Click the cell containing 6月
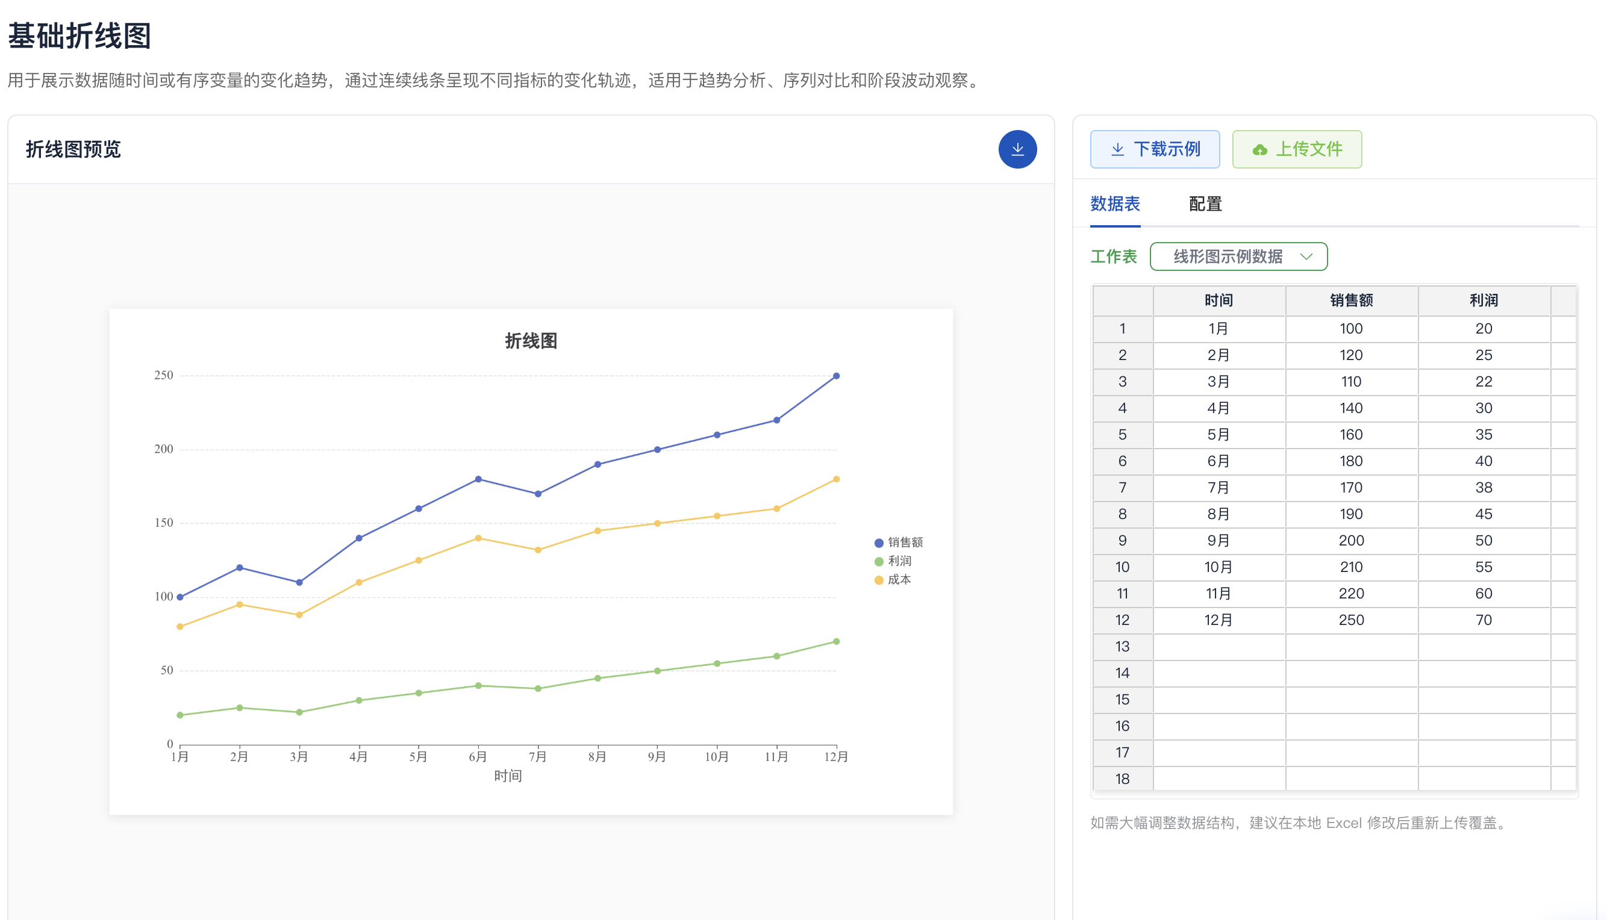The width and height of the screenshot is (1607, 920). pos(1219,461)
